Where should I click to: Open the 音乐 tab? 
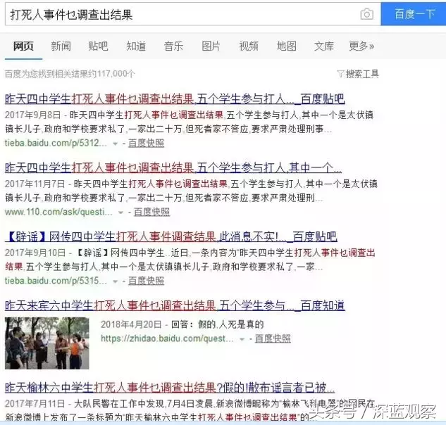(173, 46)
